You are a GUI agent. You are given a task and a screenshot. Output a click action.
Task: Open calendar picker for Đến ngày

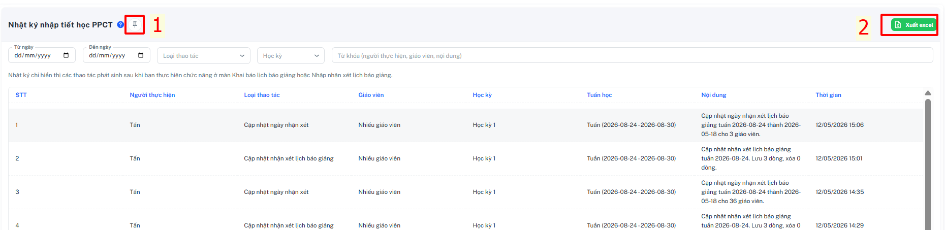(141, 55)
